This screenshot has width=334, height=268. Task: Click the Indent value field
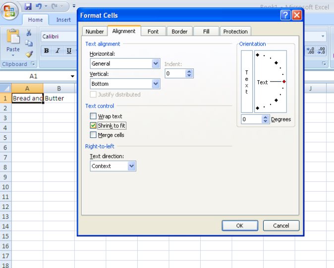(x=175, y=73)
